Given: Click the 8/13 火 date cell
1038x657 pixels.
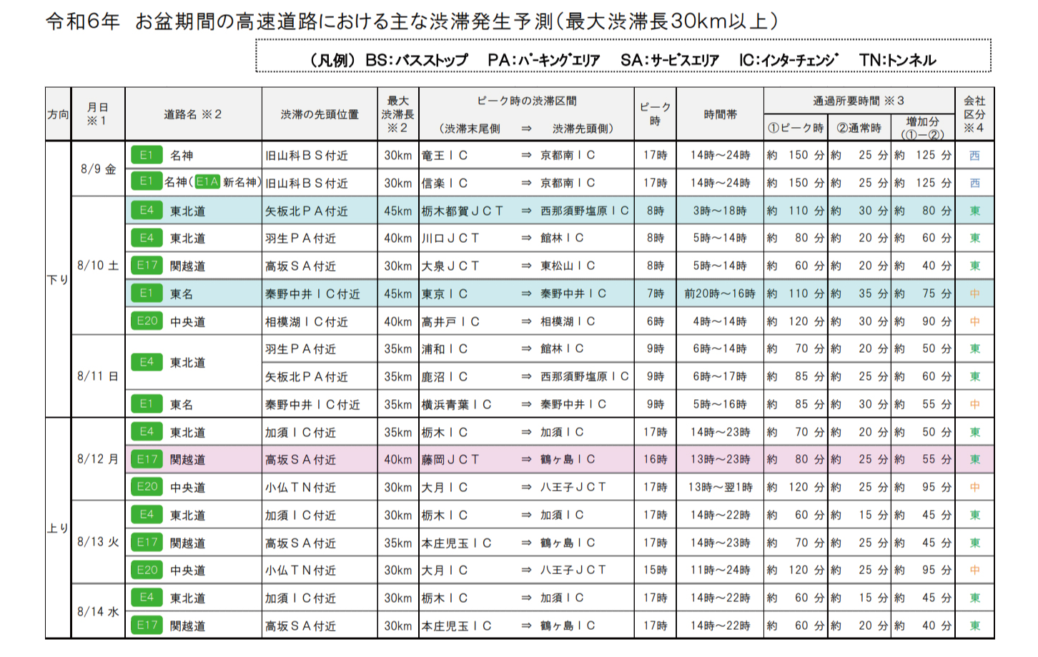Looking at the screenshot, I should point(98,542).
